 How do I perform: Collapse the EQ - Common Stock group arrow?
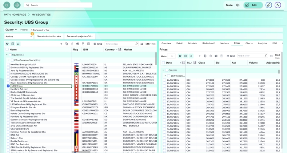tap(9, 60)
